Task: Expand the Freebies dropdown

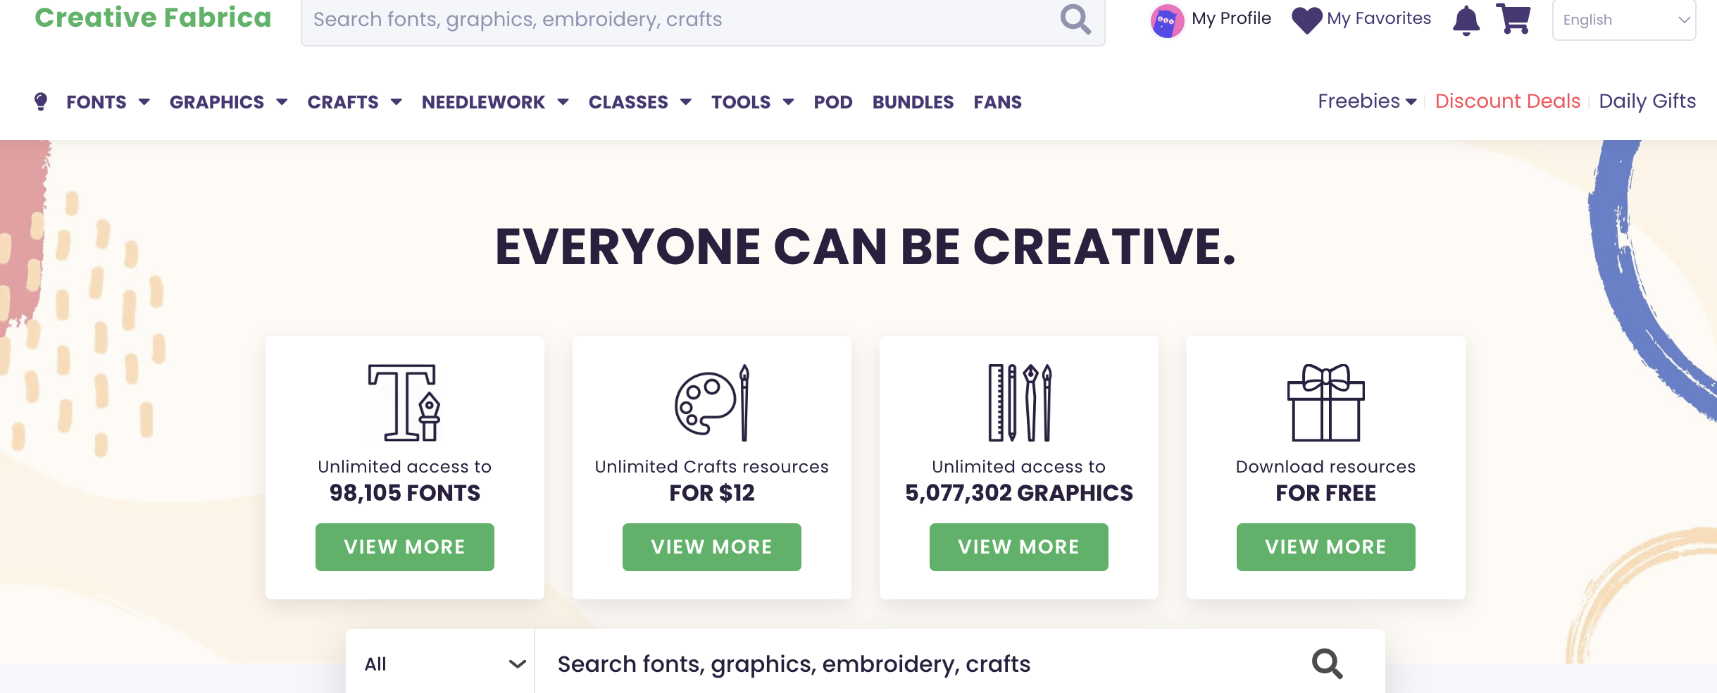Action: (x=1366, y=101)
